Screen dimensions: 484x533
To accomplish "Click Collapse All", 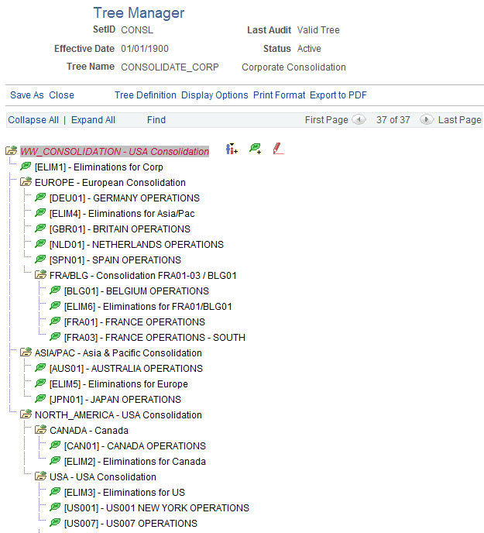I will tap(33, 120).
